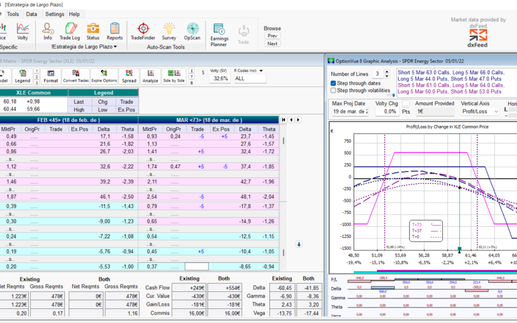Click the Legend header button
The width and height of the screenshot is (517, 323).
coord(103,93)
